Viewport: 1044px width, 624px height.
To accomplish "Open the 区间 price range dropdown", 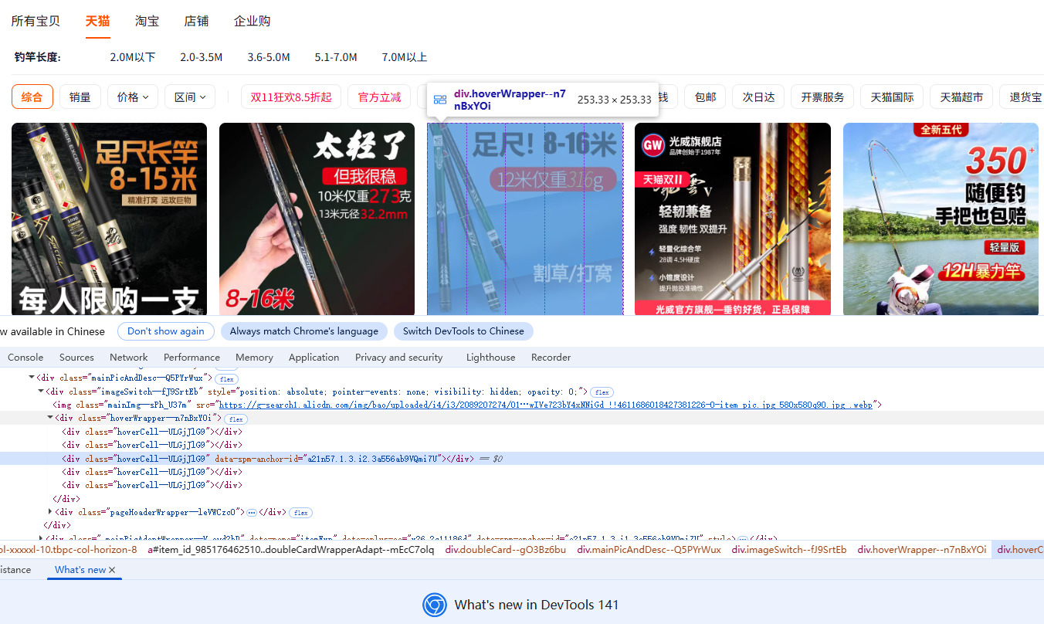I will point(190,97).
